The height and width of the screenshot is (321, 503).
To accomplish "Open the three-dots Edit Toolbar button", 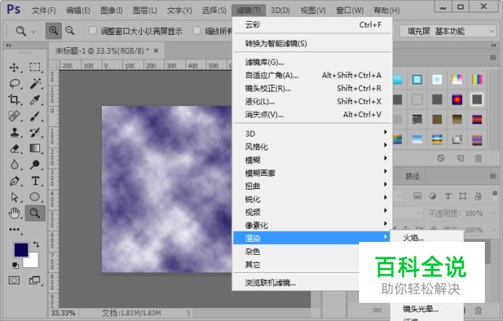I will coord(14,229).
